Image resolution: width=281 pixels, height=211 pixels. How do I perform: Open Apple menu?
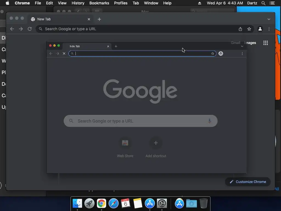point(7,3)
